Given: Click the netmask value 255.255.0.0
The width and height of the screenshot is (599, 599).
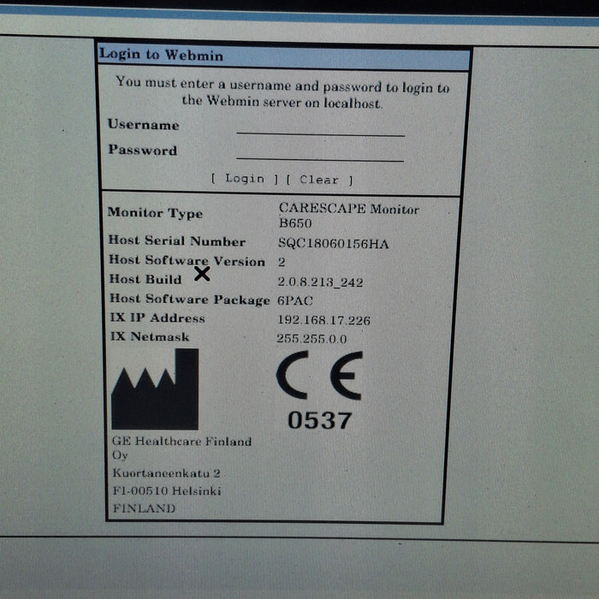Looking at the screenshot, I should tap(311, 339).
